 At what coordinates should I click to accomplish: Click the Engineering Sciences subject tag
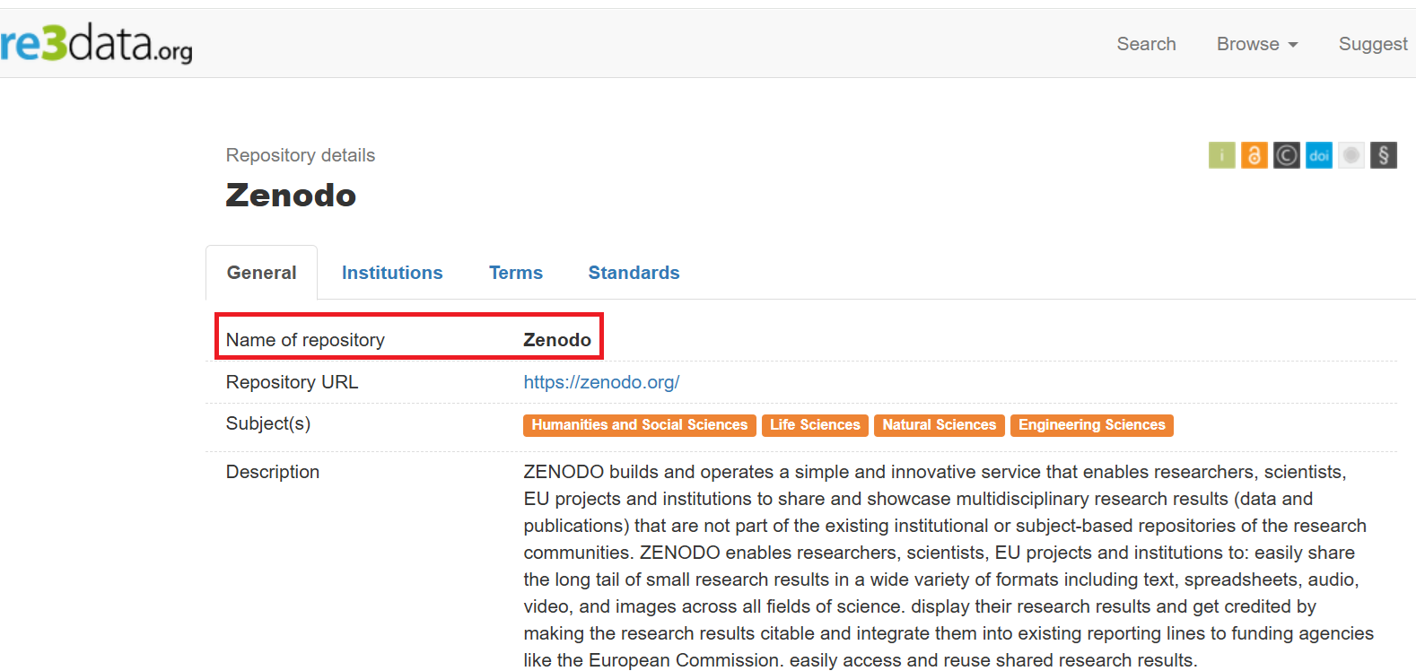pos(1092,425)
